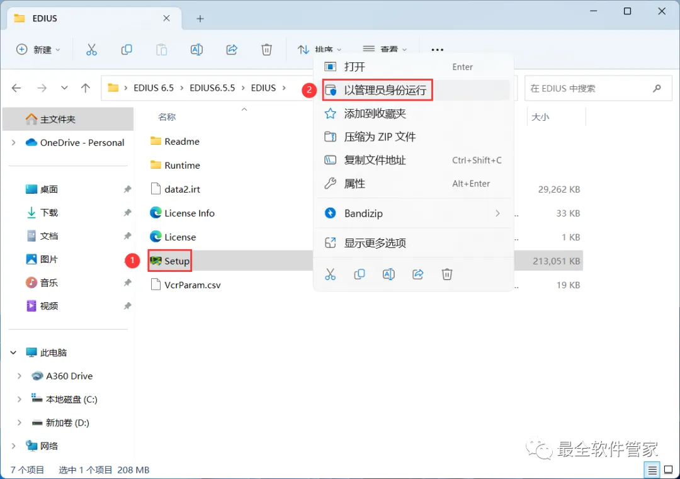
Task: Click the Copy icon in the toolbar
Action: [x=127, y=50]
